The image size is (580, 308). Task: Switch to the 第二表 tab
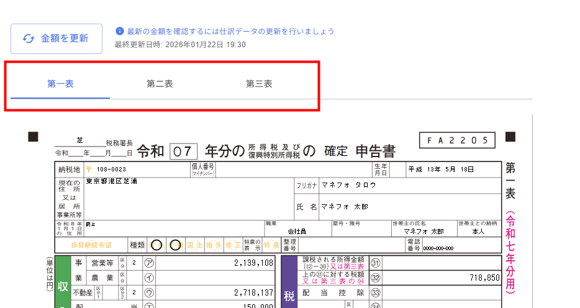coord(160,84)
